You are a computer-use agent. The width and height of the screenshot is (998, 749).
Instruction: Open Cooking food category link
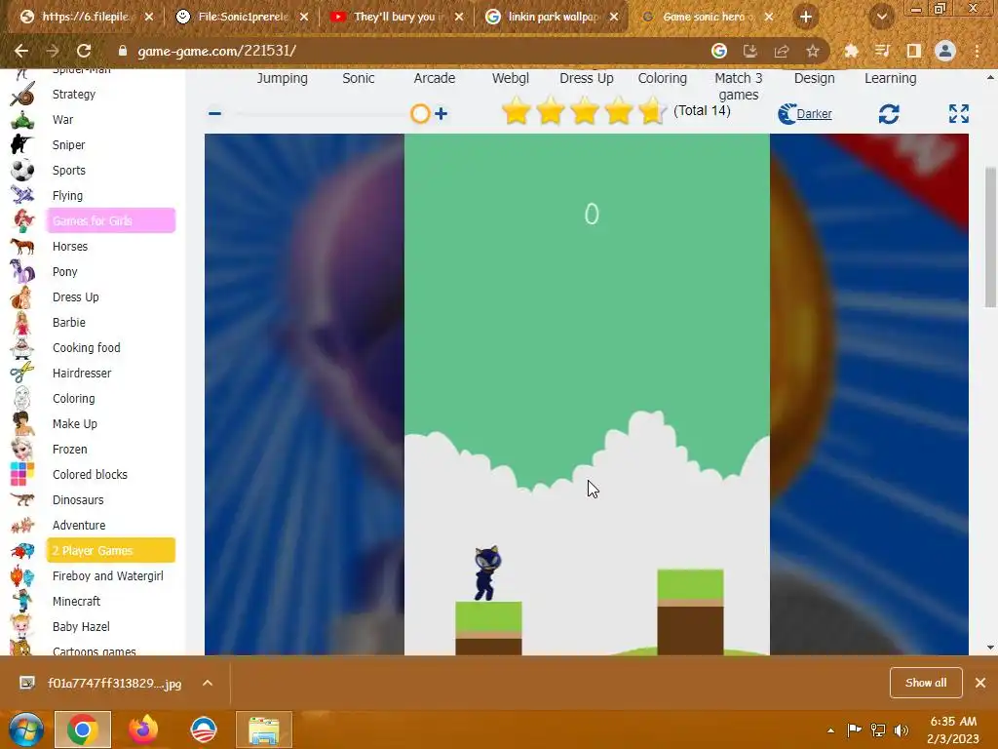click(x=87, y=348)
